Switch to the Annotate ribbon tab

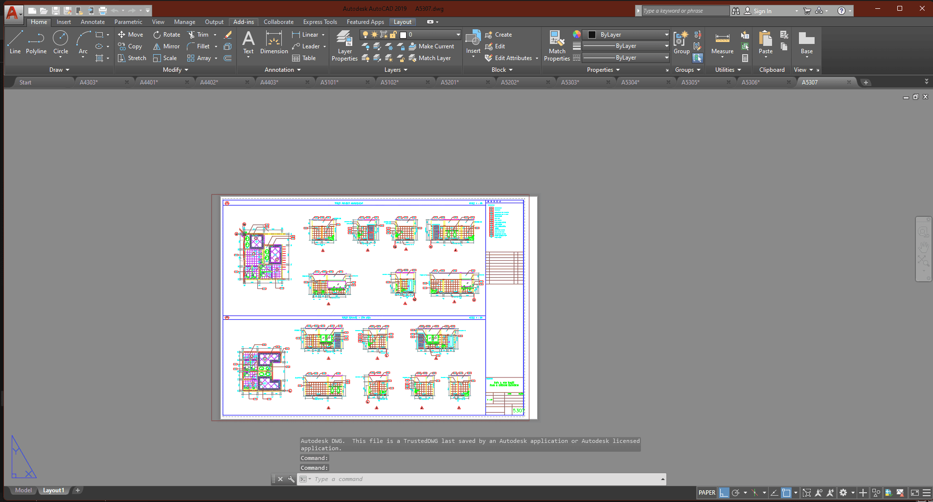click(x=92, y=22)
